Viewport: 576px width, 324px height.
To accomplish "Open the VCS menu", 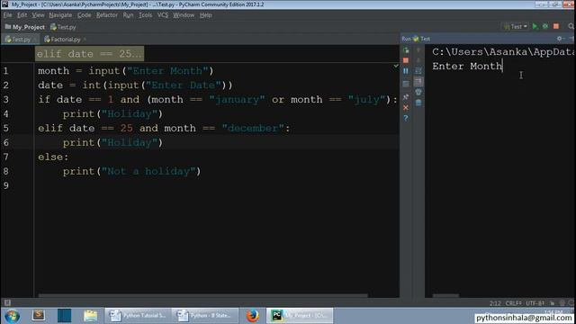I will (163, 15).
